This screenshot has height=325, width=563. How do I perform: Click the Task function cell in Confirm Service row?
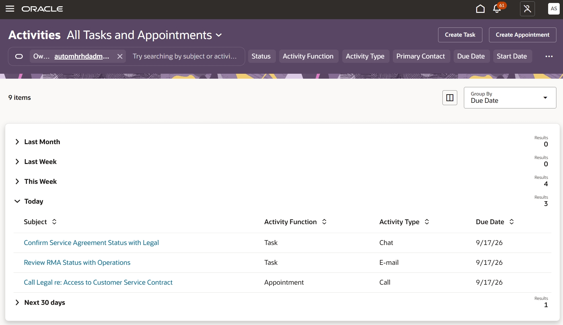[x=271, y=243]
